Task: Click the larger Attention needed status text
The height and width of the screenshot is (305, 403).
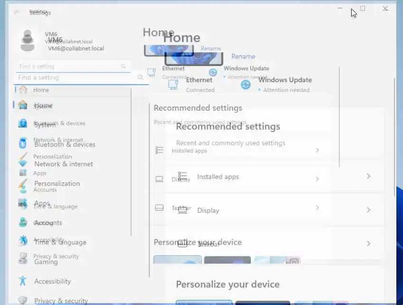Action: (286, 90)
